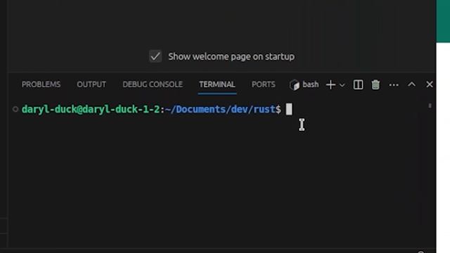Select the DEBUG CONSOLE tab
Screen dimensions: 450x253
[x=153, y=84]
